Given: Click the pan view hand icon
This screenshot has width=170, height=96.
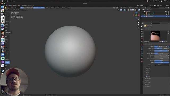Looking at the screenshot, I should pyautogui.click(x=139, y=22).
